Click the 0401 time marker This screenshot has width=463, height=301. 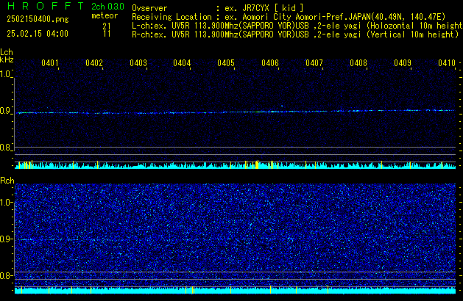click(x=50, y=63)
